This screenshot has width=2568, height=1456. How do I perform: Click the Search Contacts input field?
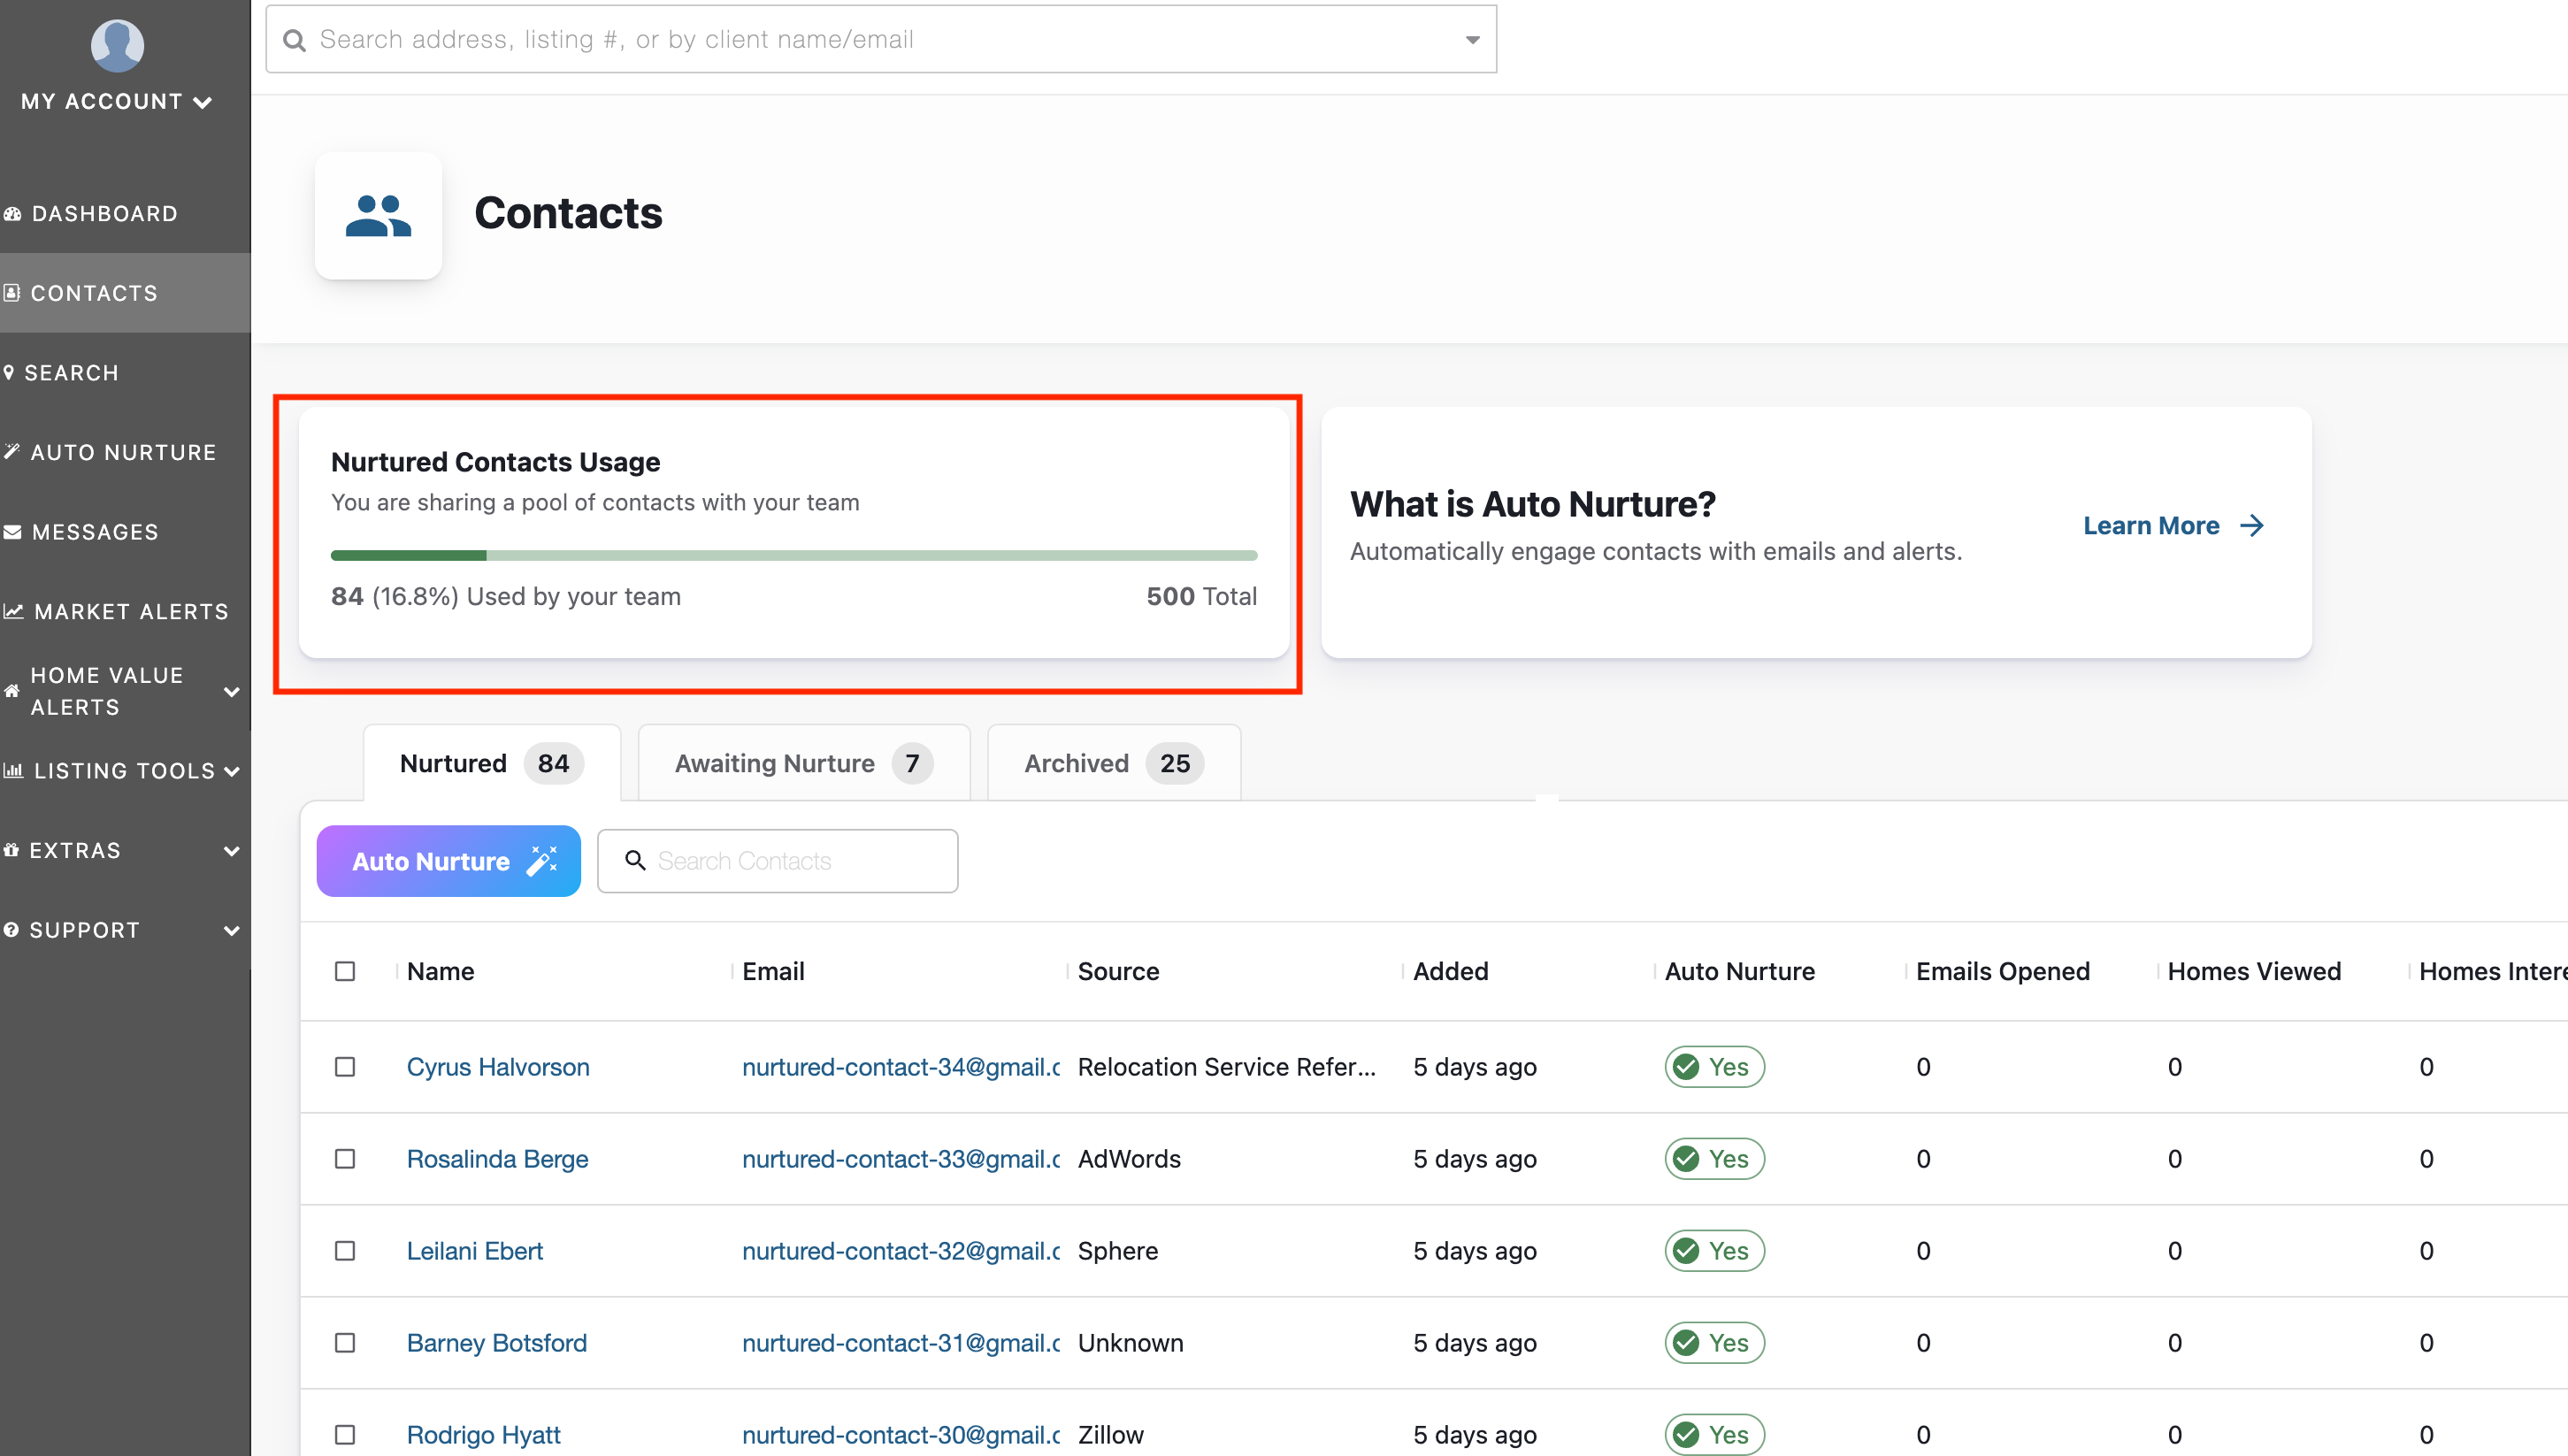[x=777, y=861]
